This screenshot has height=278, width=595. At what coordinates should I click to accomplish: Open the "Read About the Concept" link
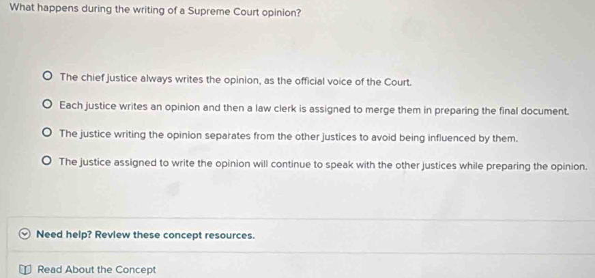(x=97, y=270)
